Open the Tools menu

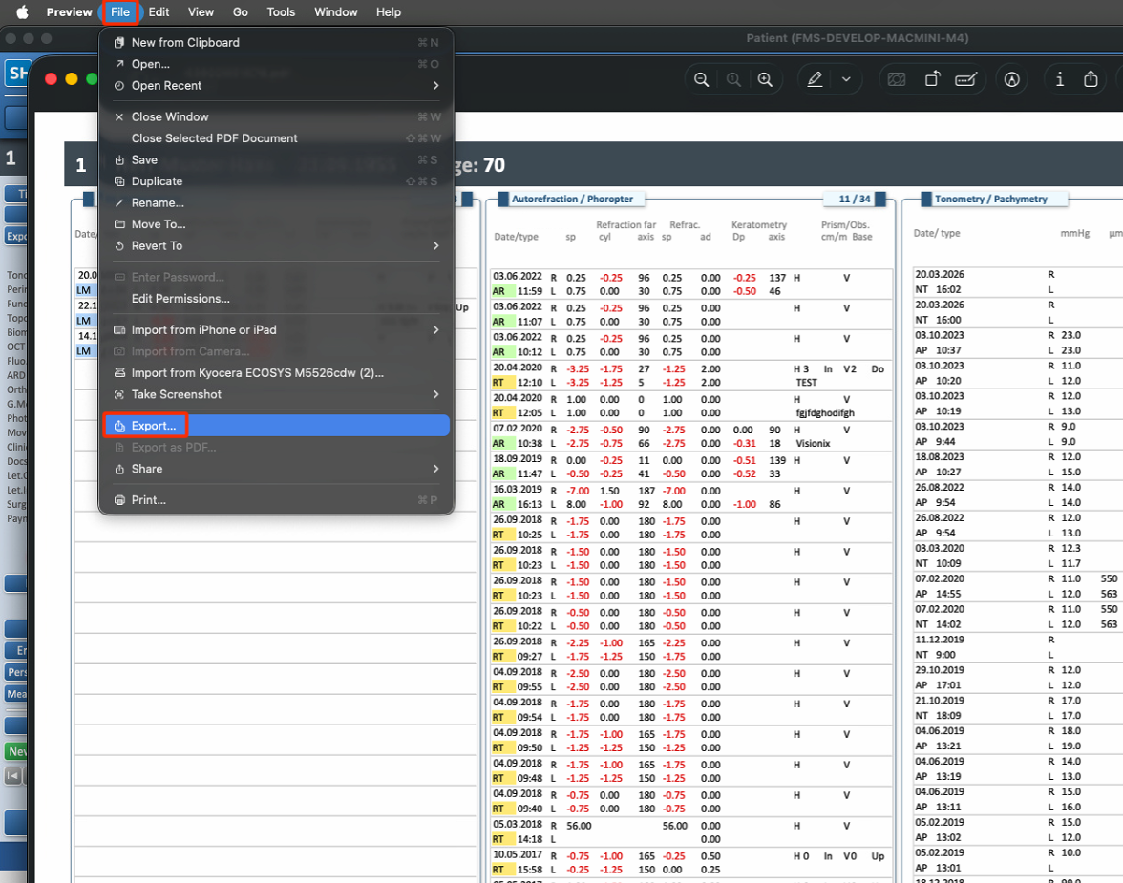281,12
